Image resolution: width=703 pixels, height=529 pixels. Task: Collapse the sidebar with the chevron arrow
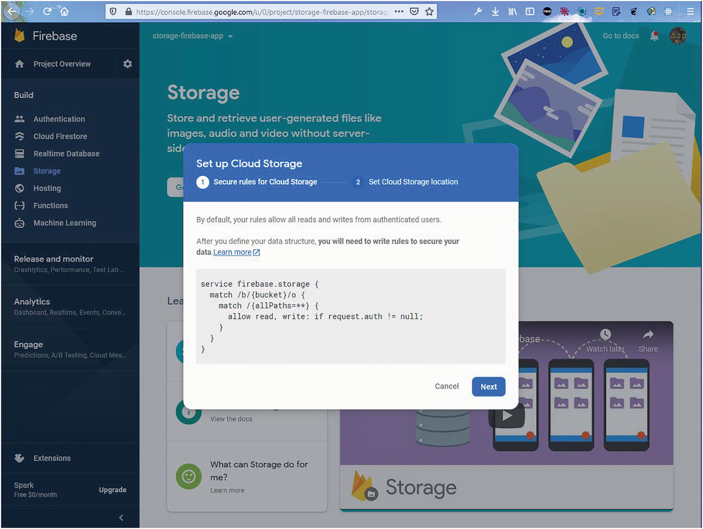(121, 518)
